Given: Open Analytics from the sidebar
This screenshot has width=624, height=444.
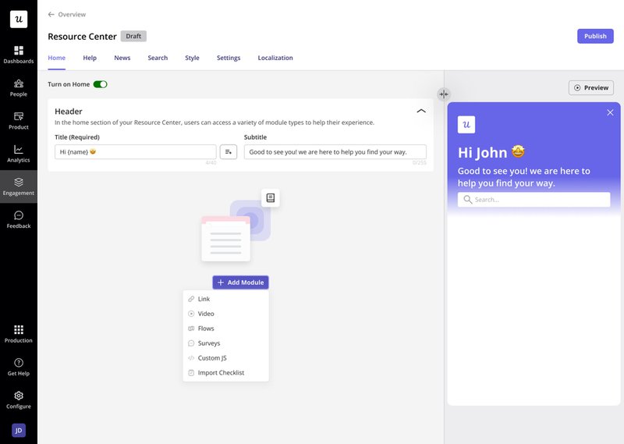Looking at the screenshot, I should click(x=19, y=154).
